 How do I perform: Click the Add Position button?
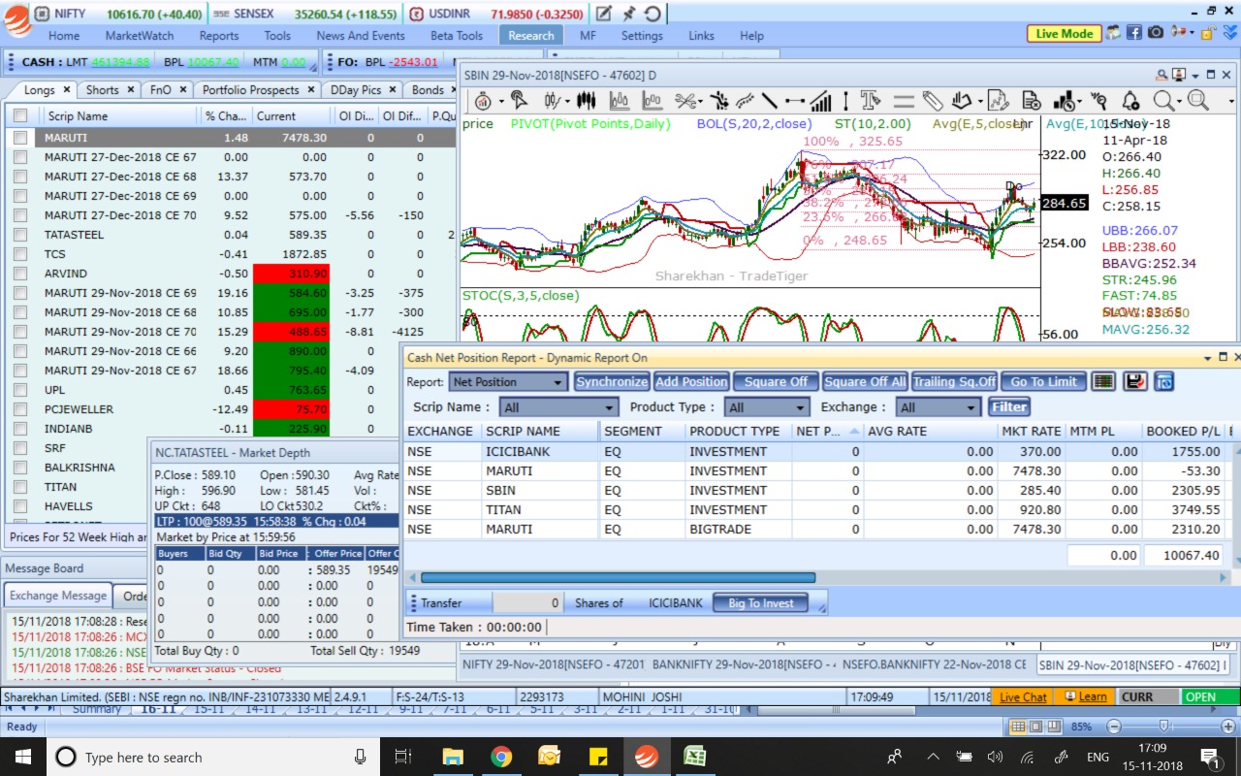[x=691, y=381]
